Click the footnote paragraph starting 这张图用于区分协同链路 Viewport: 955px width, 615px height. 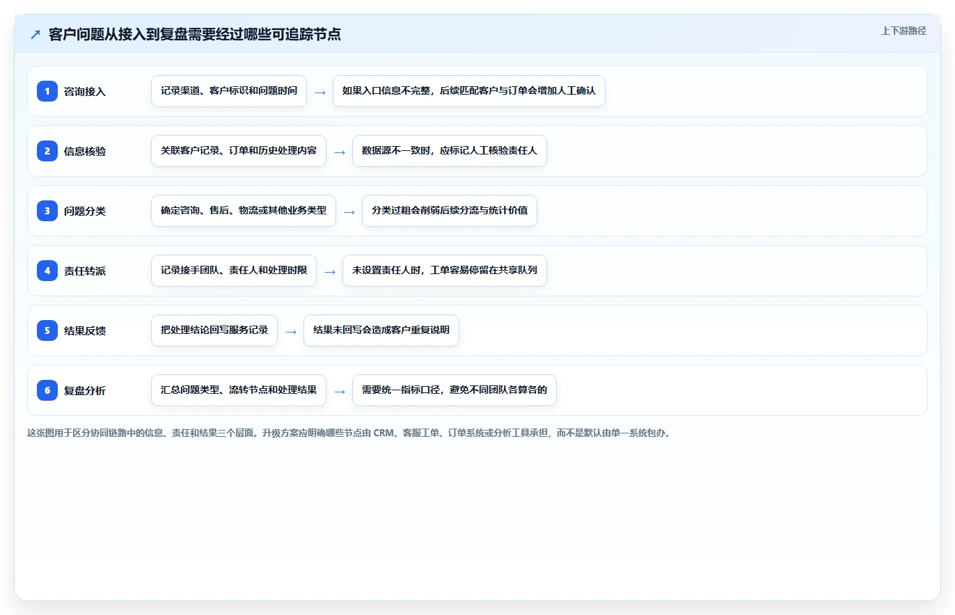[x=349, y=433]
